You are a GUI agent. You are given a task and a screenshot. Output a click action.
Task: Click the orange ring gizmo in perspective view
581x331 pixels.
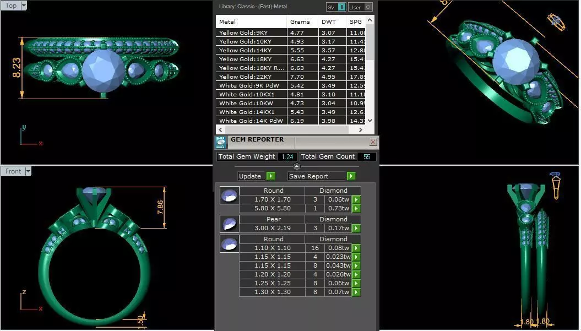556,22
